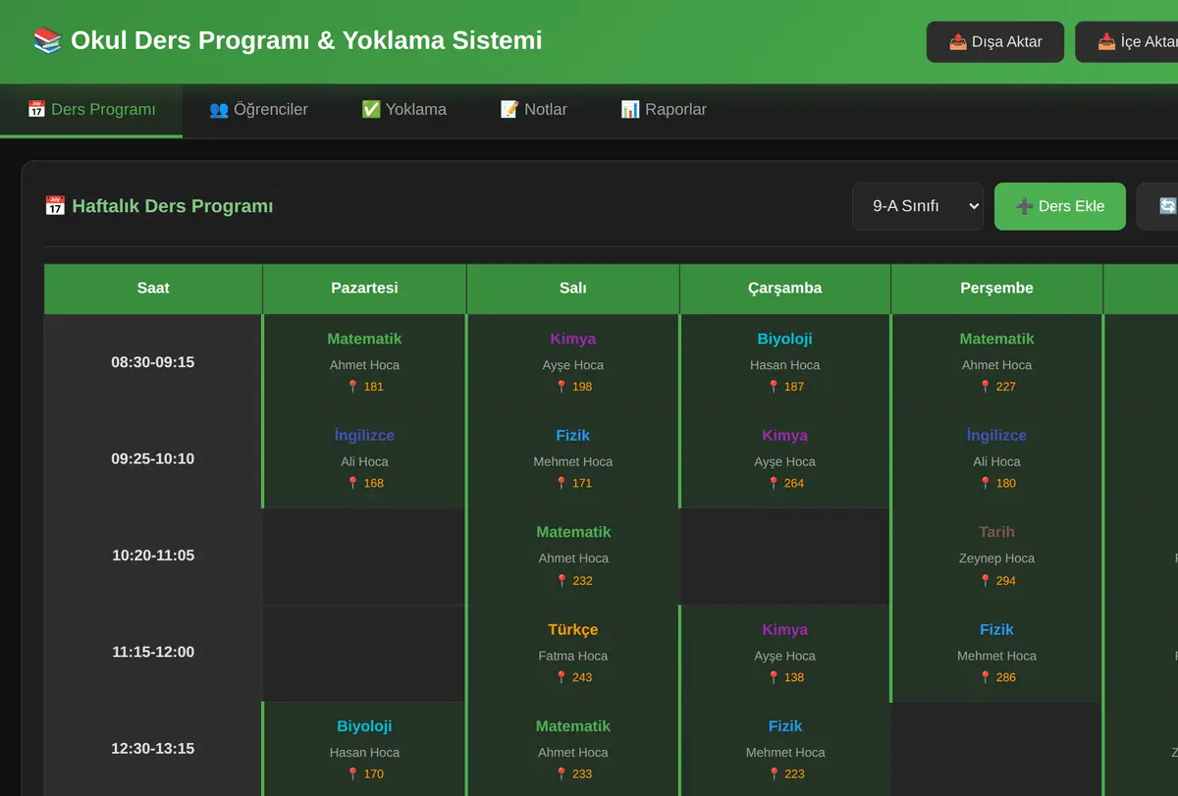Click the refresh button beside Ders Ekle
Image resolution: width=1178 pixels, height=796 pixels.
coord(1158,206)
